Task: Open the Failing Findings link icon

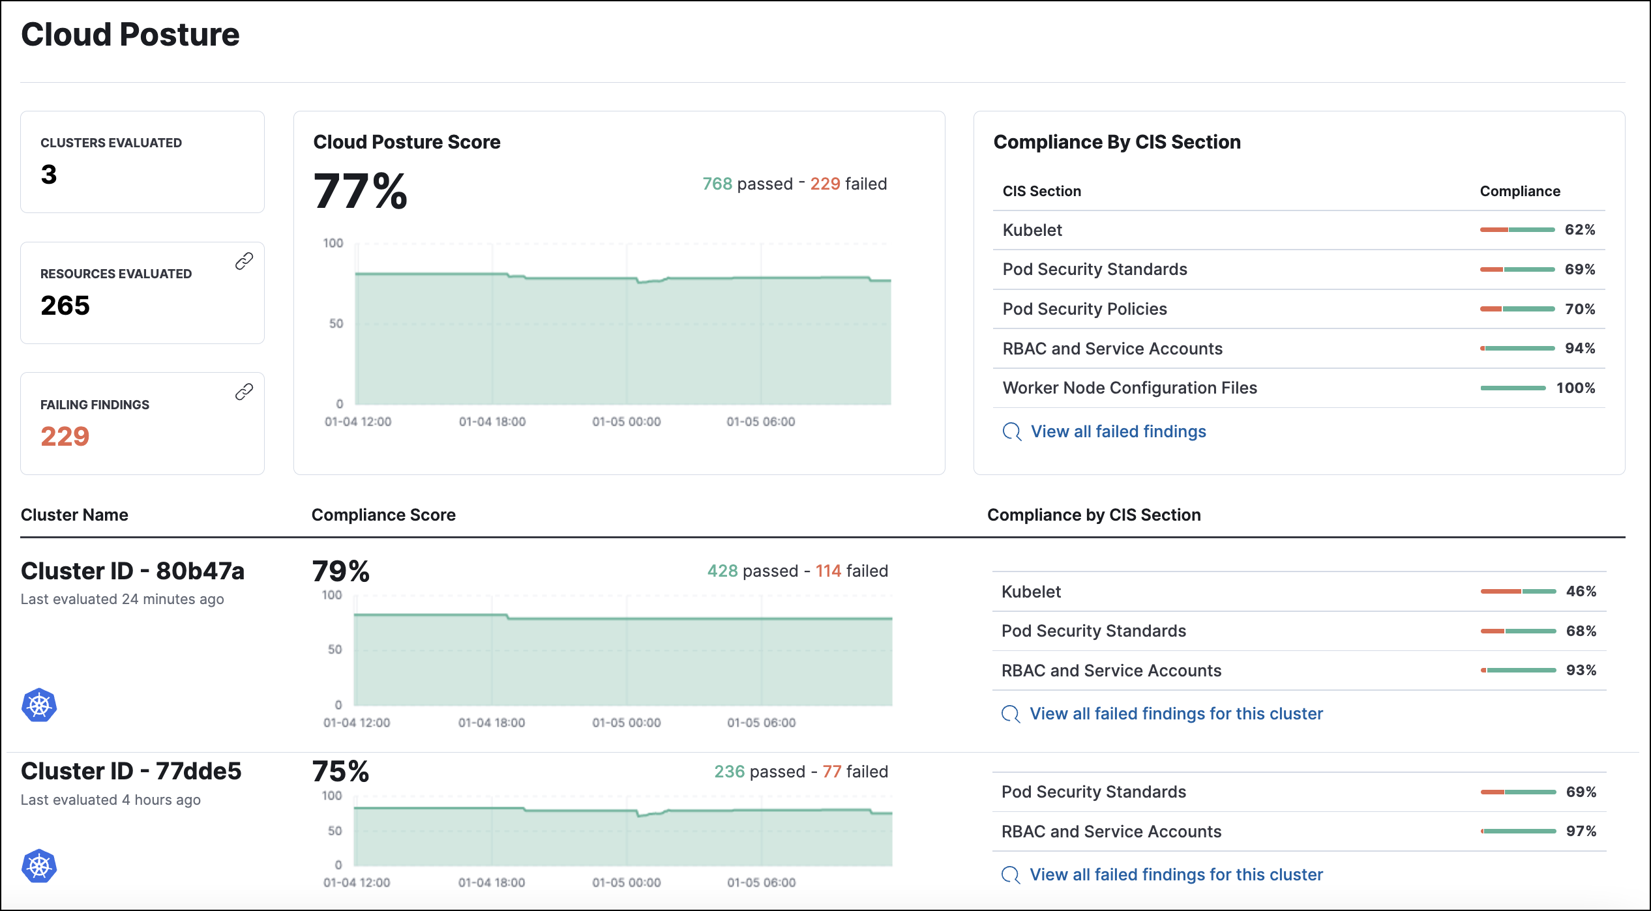Action: [x=245, y=391]
